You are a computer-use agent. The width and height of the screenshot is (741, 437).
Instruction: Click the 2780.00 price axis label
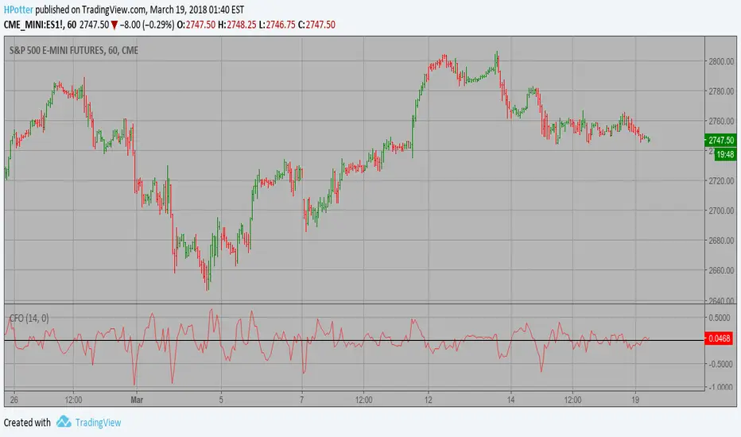click(x=721, y=91)
